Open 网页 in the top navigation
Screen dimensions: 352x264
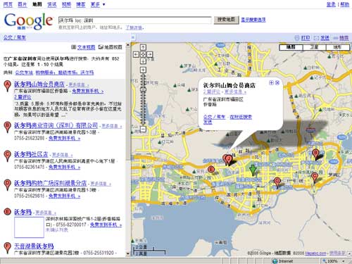point(8,4)
